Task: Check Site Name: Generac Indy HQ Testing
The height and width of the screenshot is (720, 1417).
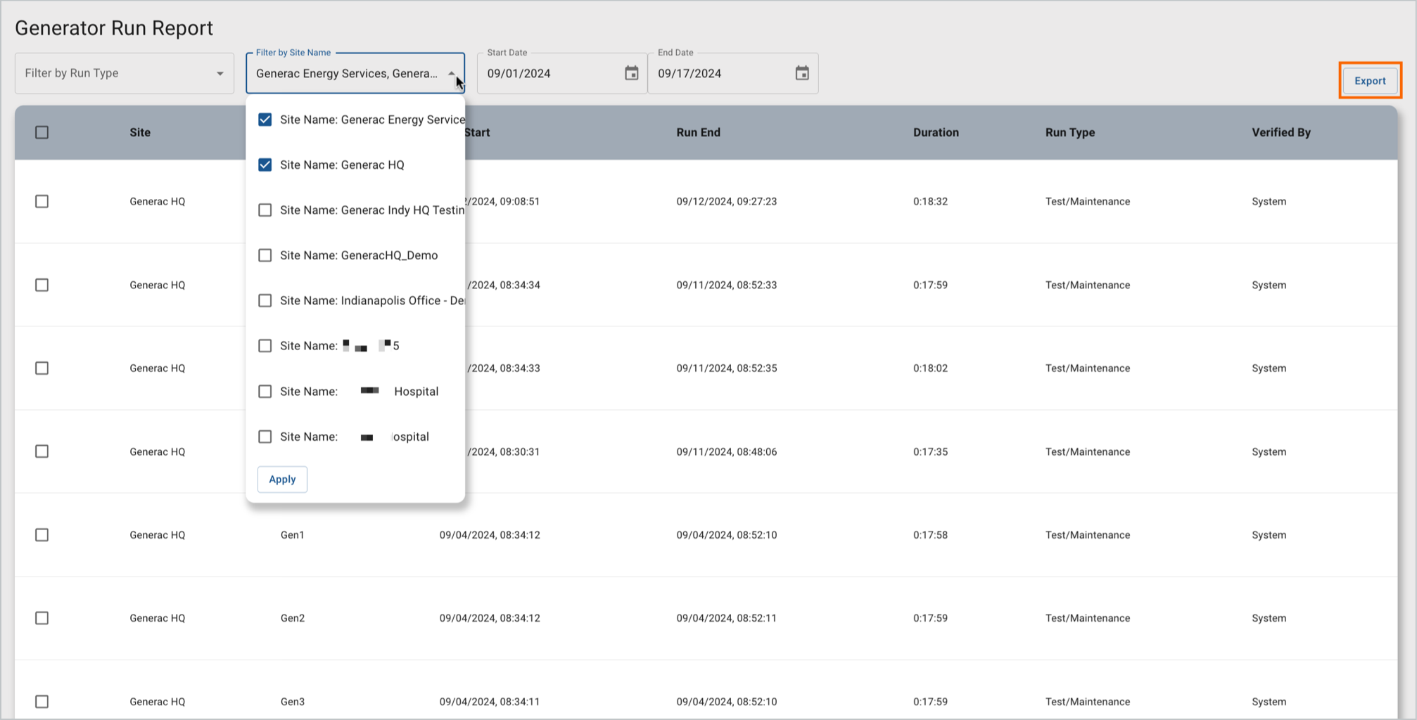Action: click(x=265, y=210)
